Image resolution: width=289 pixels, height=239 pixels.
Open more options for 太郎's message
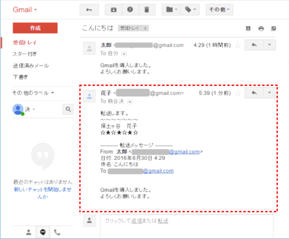point(270,45)
